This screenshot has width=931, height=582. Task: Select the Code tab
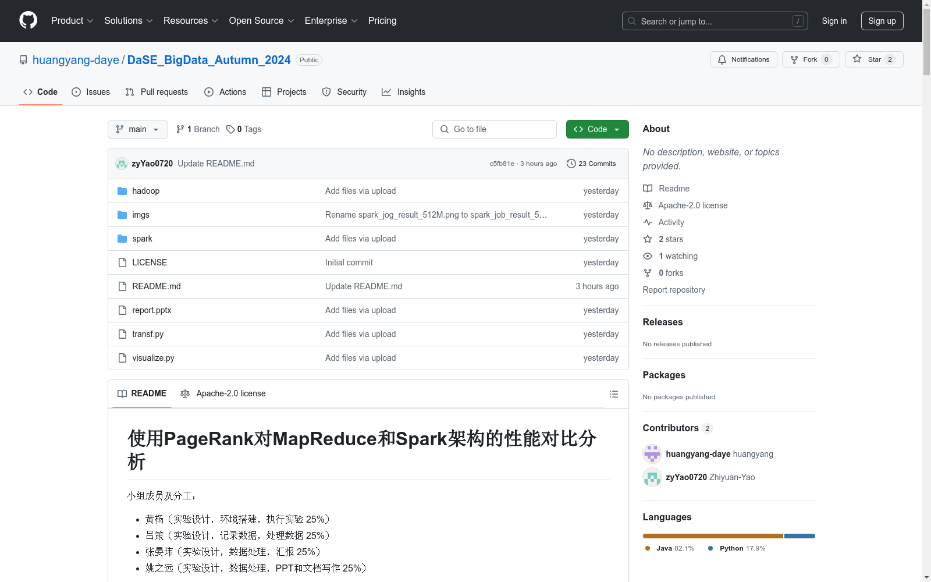point(41,92)
